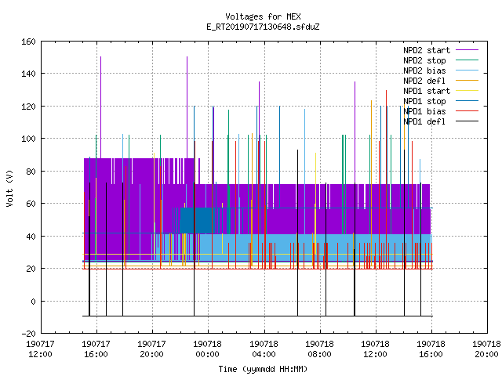Click the '190718 04:00' time axis label

264,349
